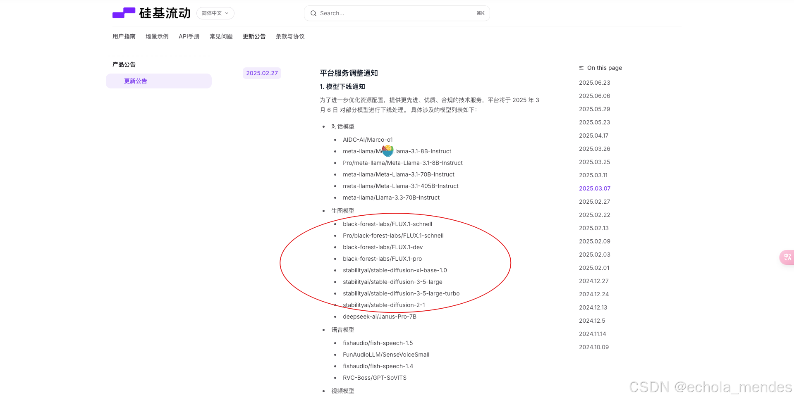Click meta-llama/Meta-Llama-3.1-405B-Instruct text
The width and height of the screenshot is (794, 400).
401,186
